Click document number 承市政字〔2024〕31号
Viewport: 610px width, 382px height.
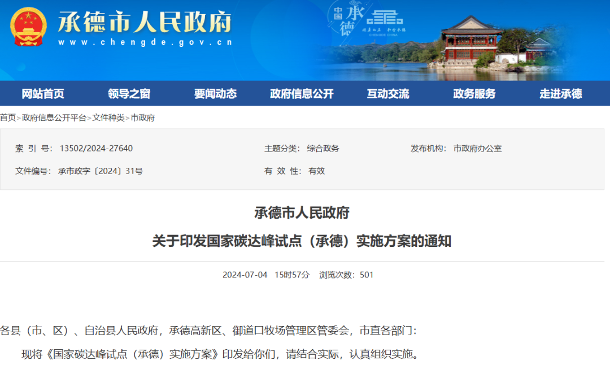coord(100,171)
